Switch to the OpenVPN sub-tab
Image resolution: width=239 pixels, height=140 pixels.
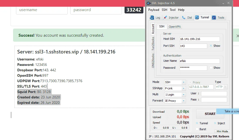click(x=174, y=27)
